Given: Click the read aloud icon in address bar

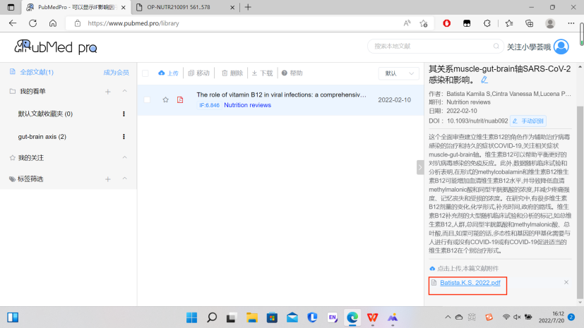Looking at the screenshot, I should click(x=407, y=23).
